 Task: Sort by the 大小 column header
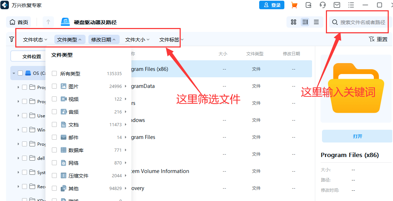pos(223,54)
